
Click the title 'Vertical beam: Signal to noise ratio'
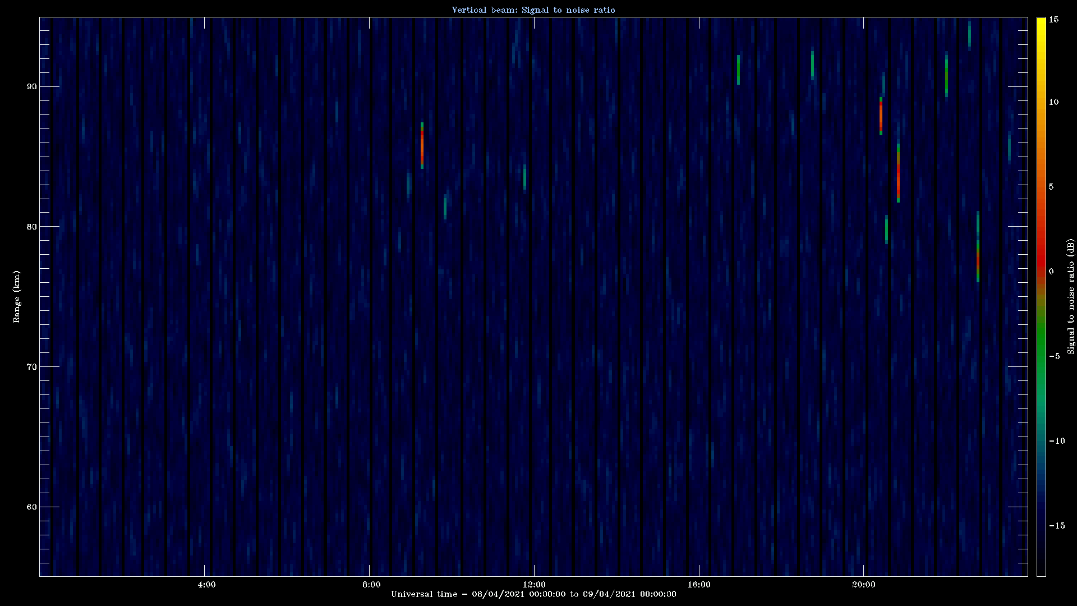(533, 10)
